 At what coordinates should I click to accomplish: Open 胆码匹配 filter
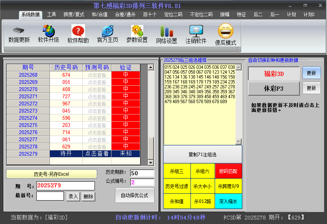(228, 171)
